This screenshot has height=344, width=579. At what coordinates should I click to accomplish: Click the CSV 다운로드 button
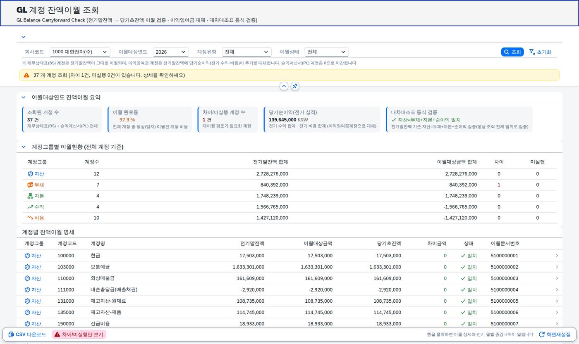tap(27, 335)
